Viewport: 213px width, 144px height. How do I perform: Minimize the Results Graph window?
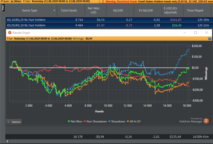pos(185,33)
